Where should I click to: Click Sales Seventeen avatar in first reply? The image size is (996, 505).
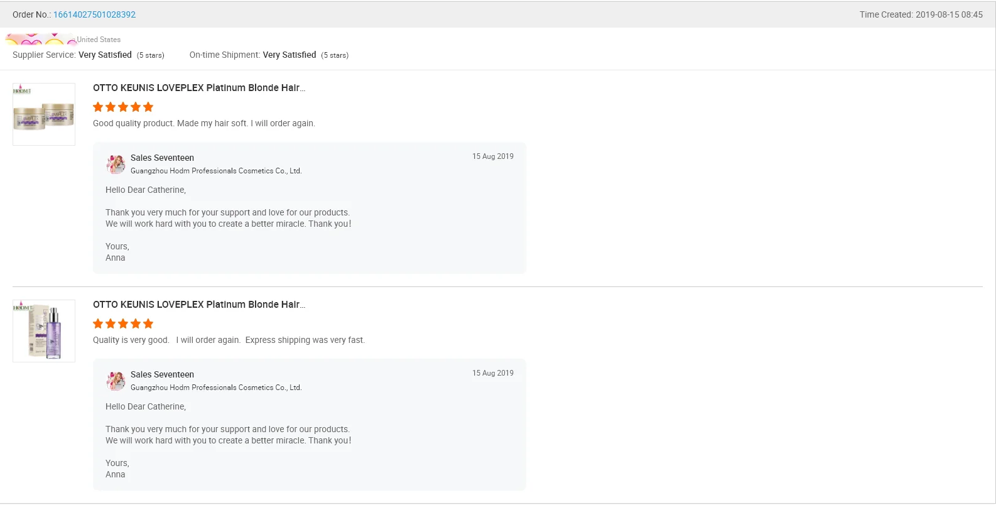pyautogui.click(x=116, y=164)
